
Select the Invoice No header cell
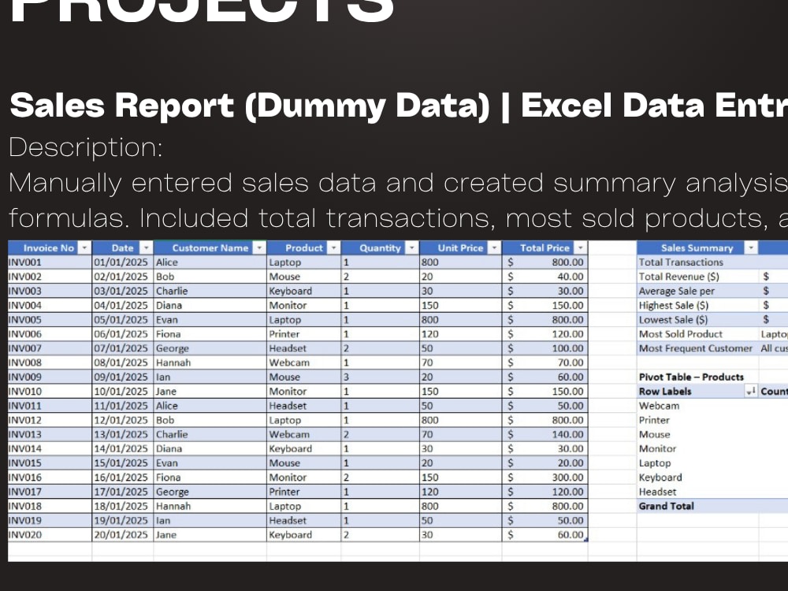[50, 247]
